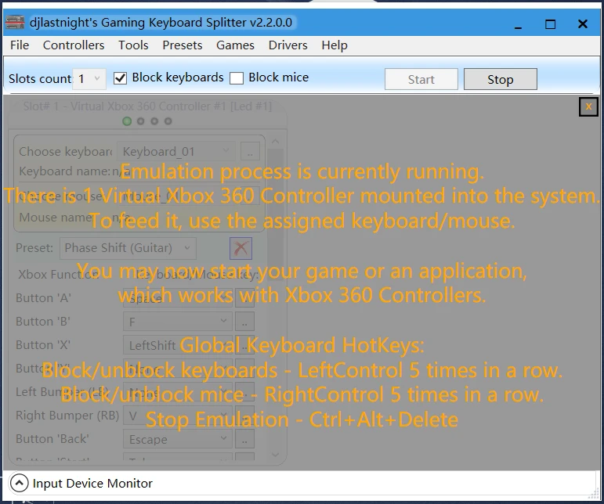Image resolution: width=604 pixels, height=504 pixels.
Task: Open the Help menu
Action: coord(335,45)
